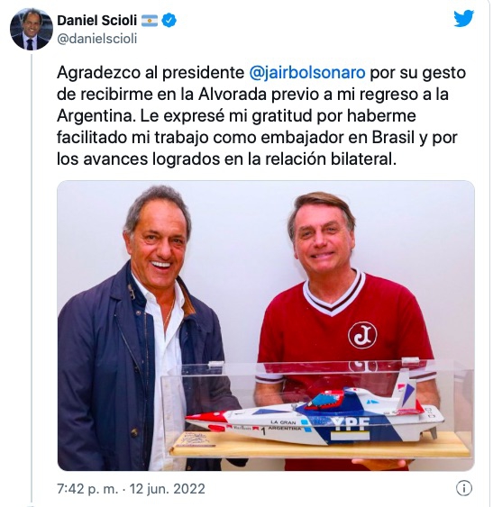Click the Argentina flag emoji
Viewport: 493px width, 507px height.
(150, 21)
